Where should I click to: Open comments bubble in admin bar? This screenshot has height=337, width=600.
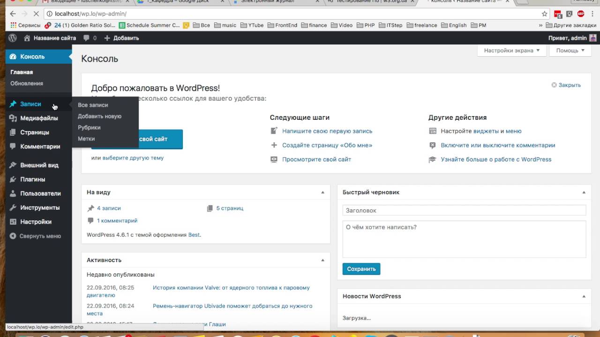tap(90, 38)
